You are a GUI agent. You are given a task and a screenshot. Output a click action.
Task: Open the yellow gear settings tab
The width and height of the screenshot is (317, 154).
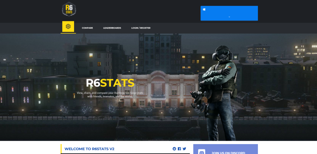68,26
